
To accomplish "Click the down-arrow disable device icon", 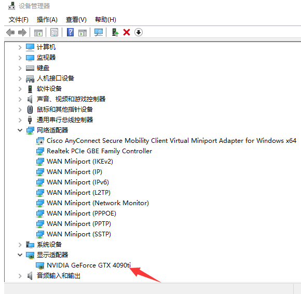I will coord(139,32).
